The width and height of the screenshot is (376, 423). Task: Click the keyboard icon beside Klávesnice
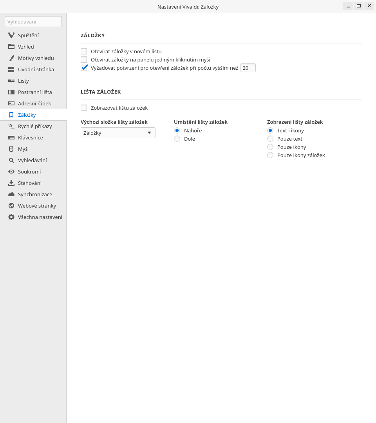[x=11, y=137]
